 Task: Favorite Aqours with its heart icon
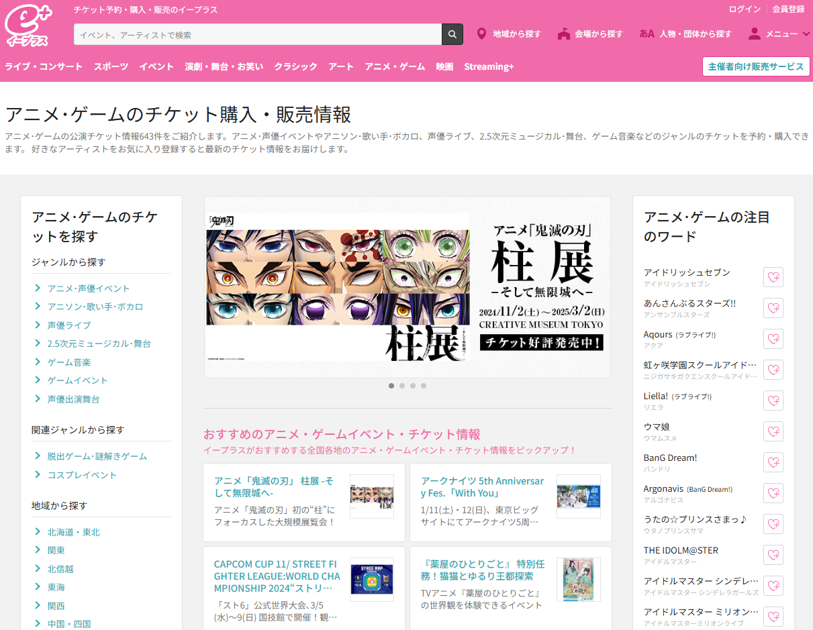click(773, 339)
